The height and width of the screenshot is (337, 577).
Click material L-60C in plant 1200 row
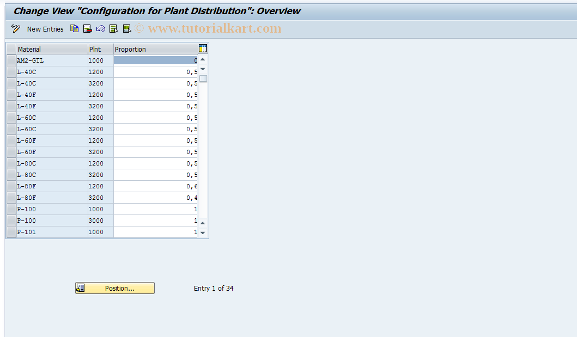tap(52, 118)
